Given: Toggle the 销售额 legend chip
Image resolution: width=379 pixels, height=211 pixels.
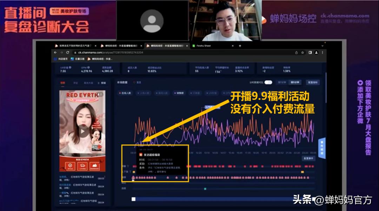Looking at the screenshot, I should 179,93.
